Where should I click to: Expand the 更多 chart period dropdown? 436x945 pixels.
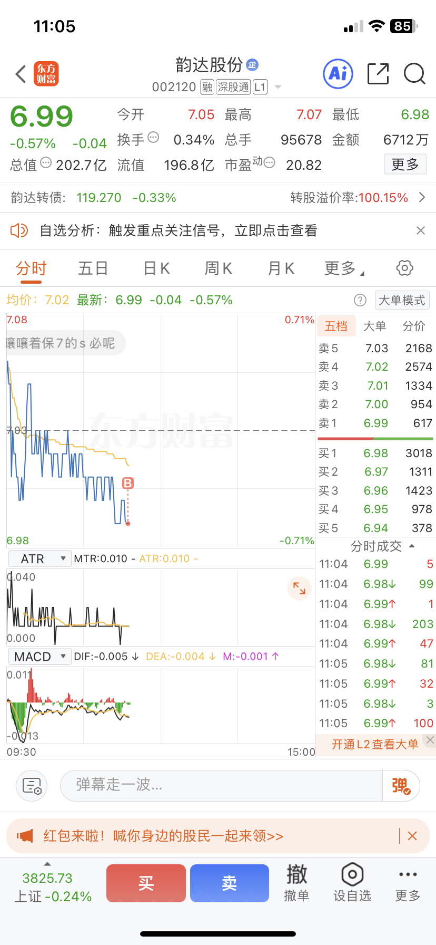[x=344, y=268]
